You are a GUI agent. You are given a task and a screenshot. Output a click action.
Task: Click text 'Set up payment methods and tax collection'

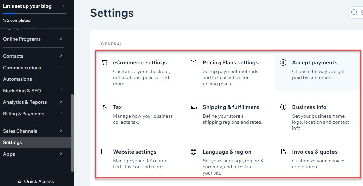[x=230, y=74]
